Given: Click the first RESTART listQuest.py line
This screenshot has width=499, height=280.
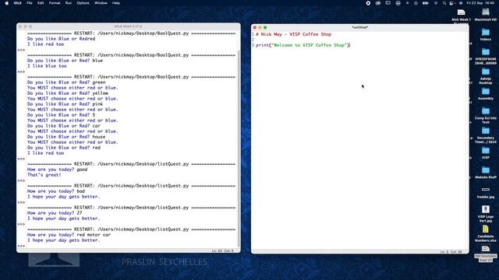Looking at the screenshot, I should [x=131, y=164].
